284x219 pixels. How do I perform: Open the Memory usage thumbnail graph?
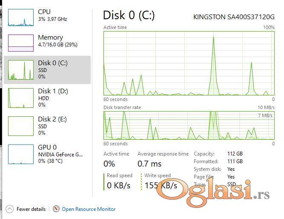click(x=20, y=42)
